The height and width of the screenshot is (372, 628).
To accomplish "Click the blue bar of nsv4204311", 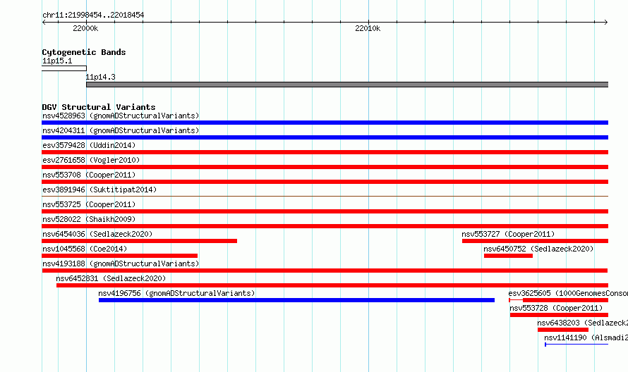I will (x=325, y=137).
